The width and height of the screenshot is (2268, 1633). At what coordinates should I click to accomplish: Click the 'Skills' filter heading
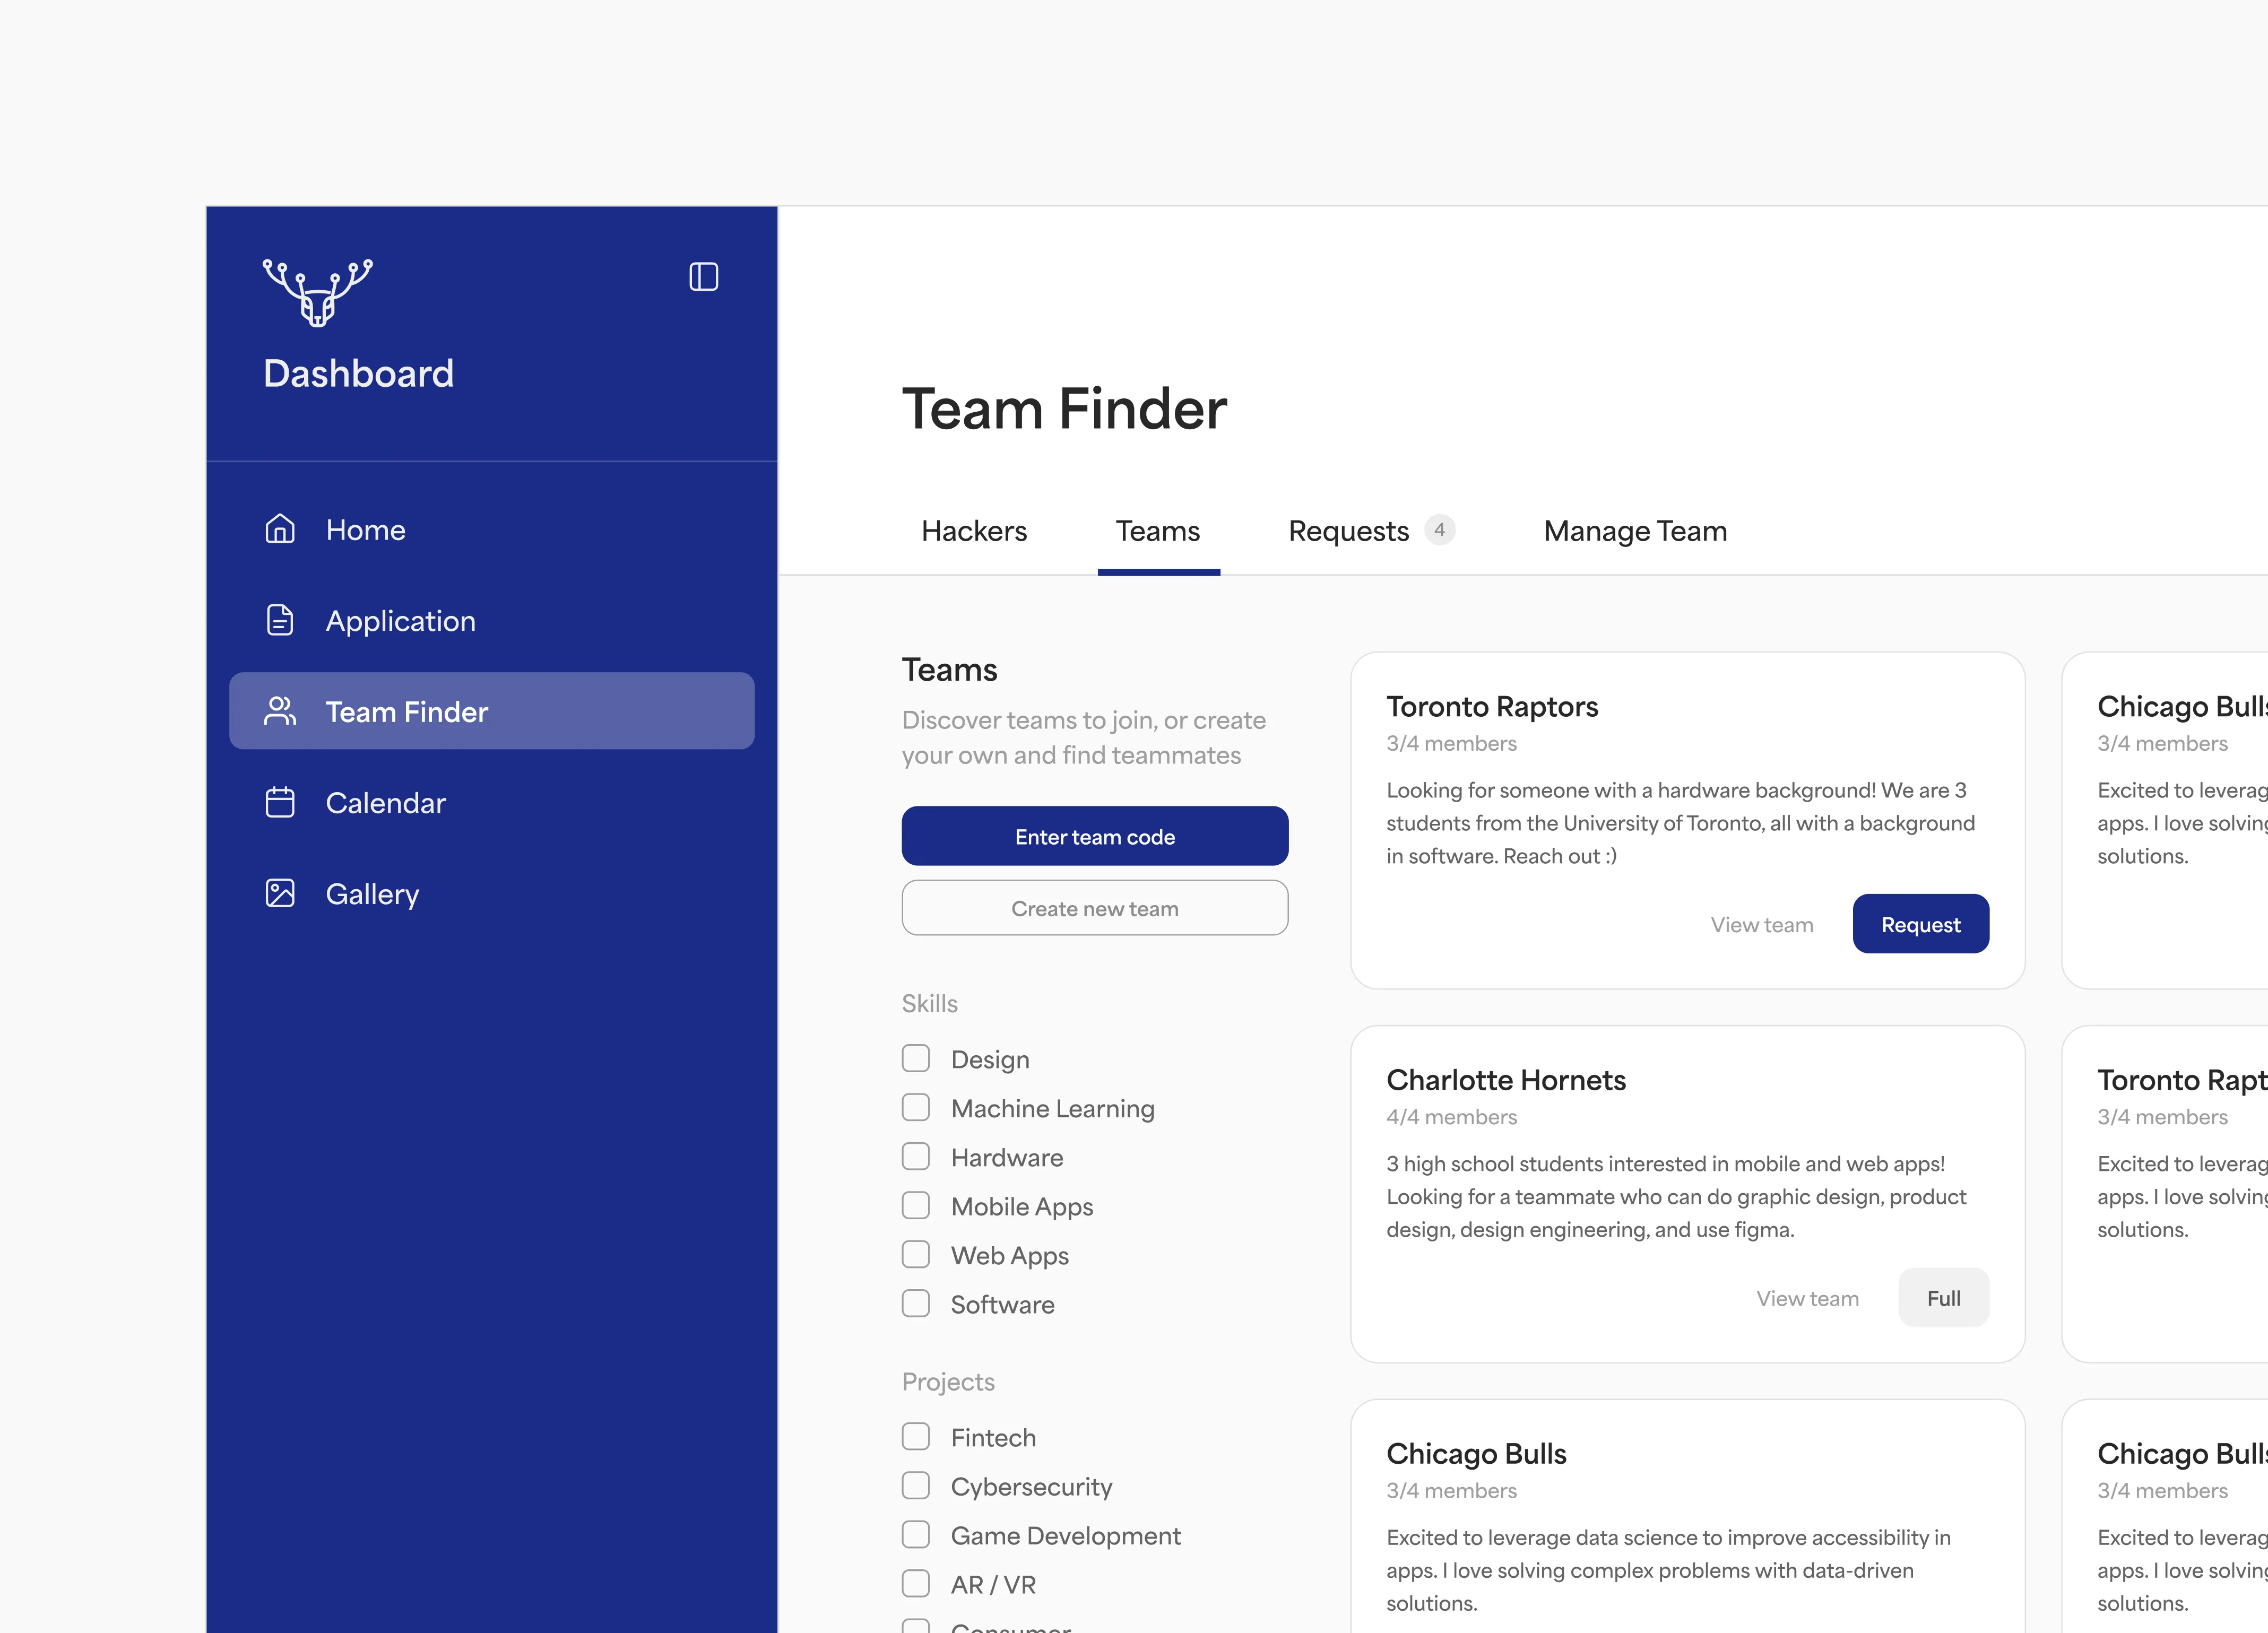(x=930, y=1003)
